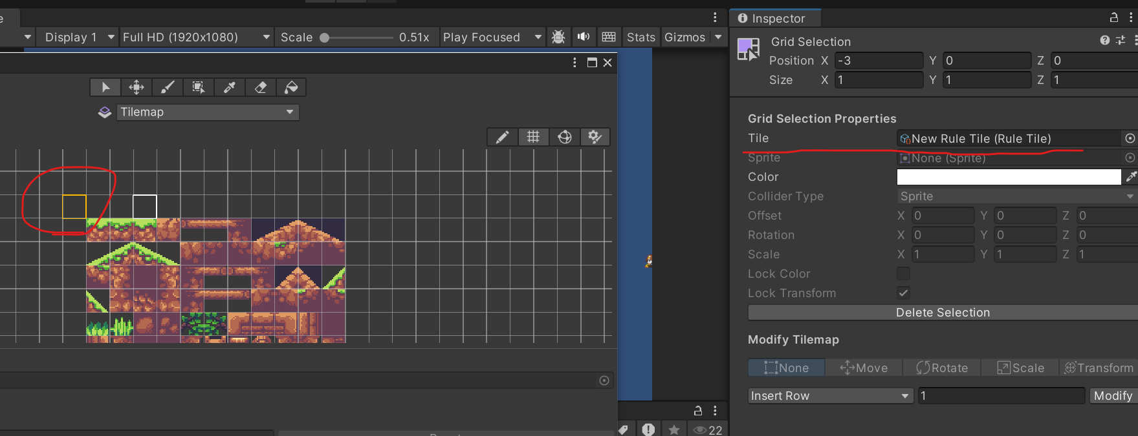The height and width of the screenshot is (436, 1138).
Task: Toggle the tile palette grid display
Action: coord(533,137)
